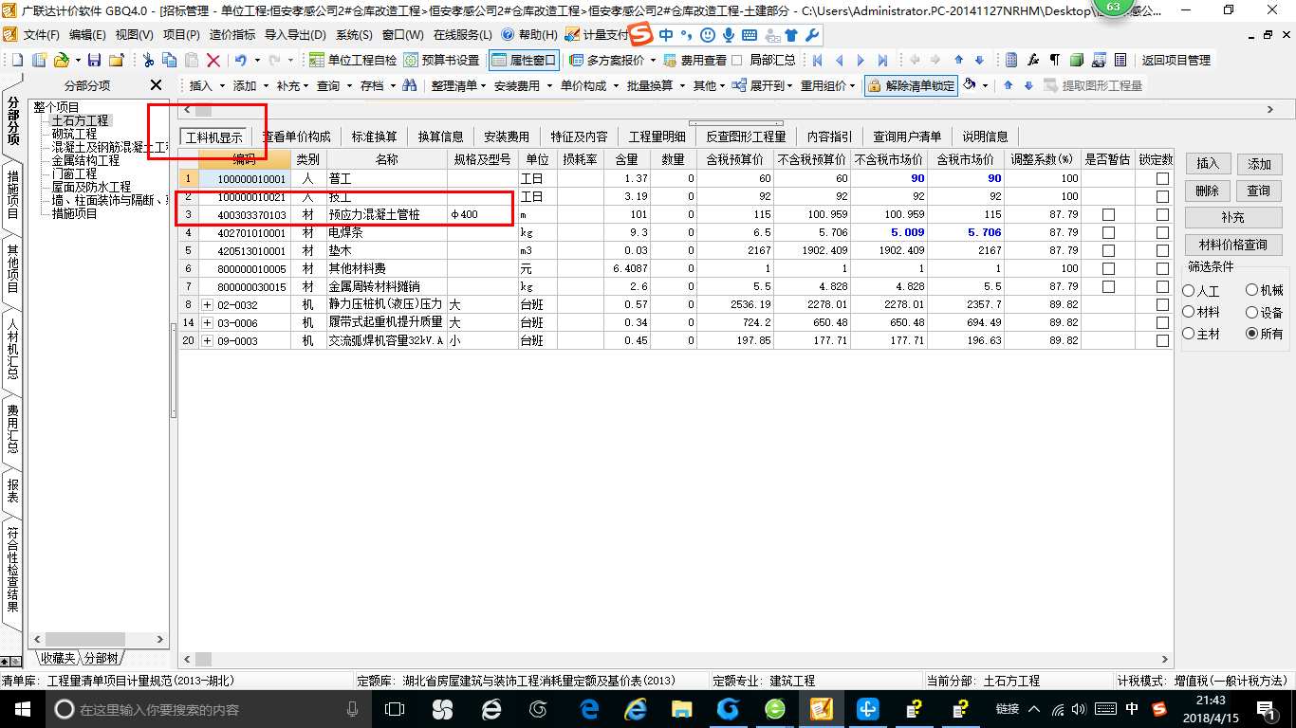The height and width of the screenshot is (728, 1296).
Task: Select 砌筑工程 in the project tree
Action: tap(74, 134)
